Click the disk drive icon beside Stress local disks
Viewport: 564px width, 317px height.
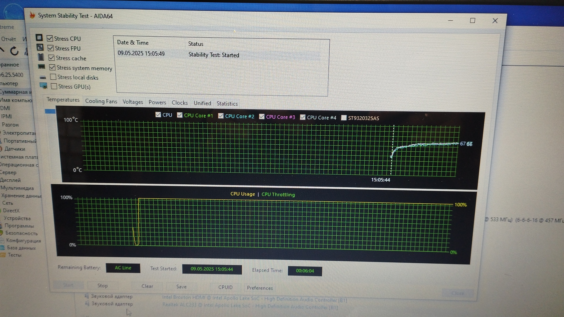click(x=43, y=77)
